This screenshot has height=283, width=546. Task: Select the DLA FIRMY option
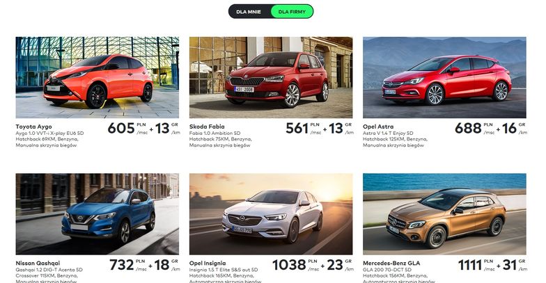(292, 11)
